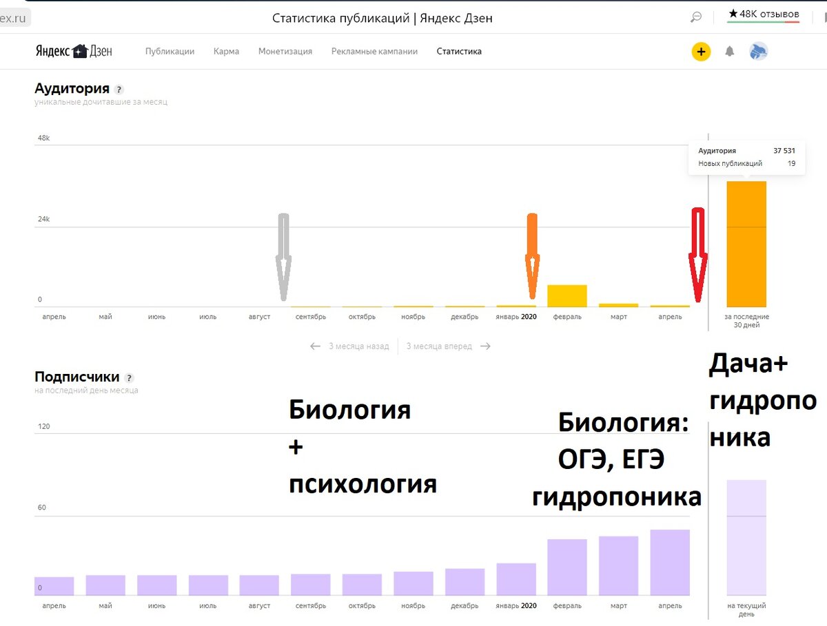Open the Карма tab
Image resolution: width=827 pixels, height=626 pixels.
pos(226,52)
